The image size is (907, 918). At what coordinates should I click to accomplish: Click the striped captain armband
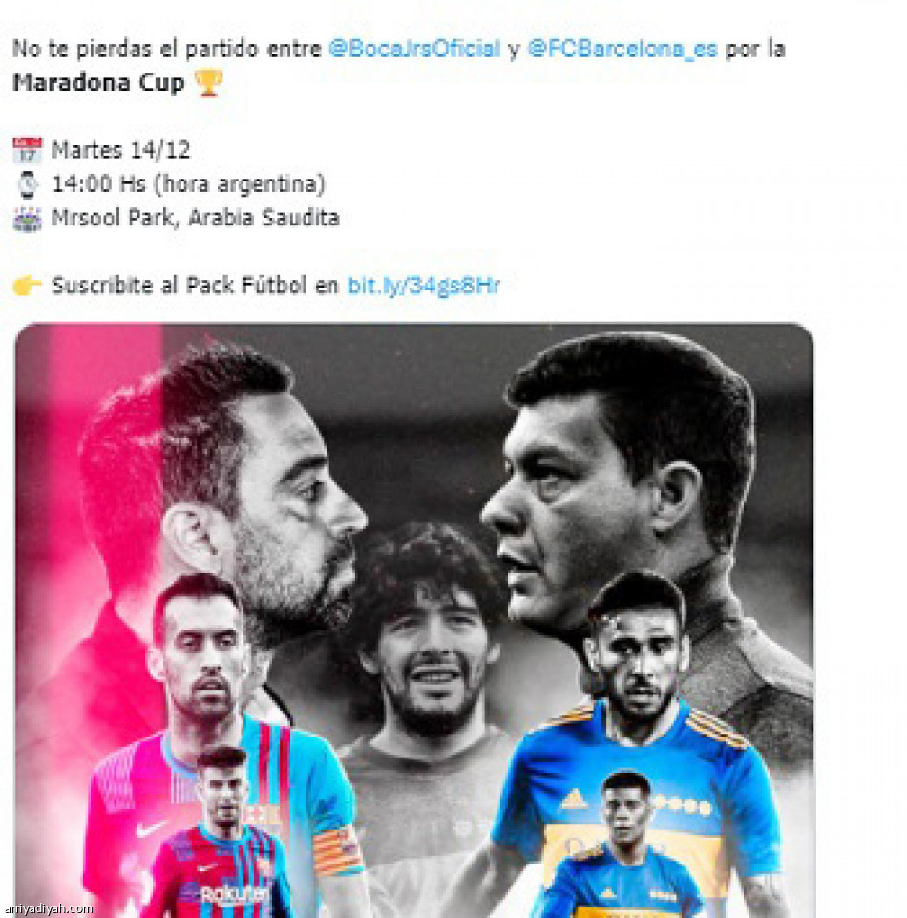pos(338,850)
